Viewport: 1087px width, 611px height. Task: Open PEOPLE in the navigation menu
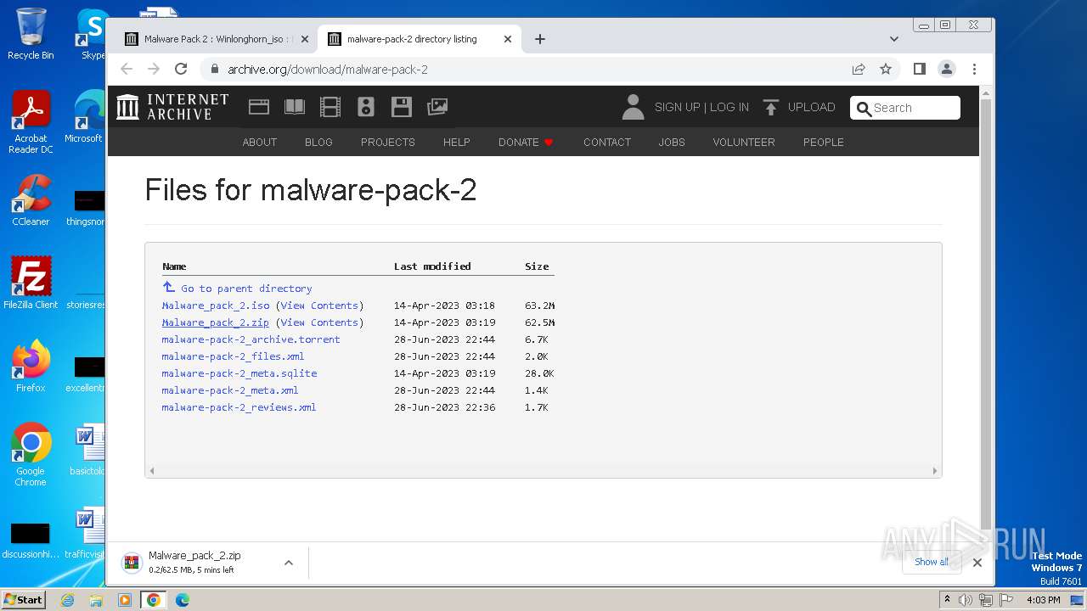pos(824,142)
